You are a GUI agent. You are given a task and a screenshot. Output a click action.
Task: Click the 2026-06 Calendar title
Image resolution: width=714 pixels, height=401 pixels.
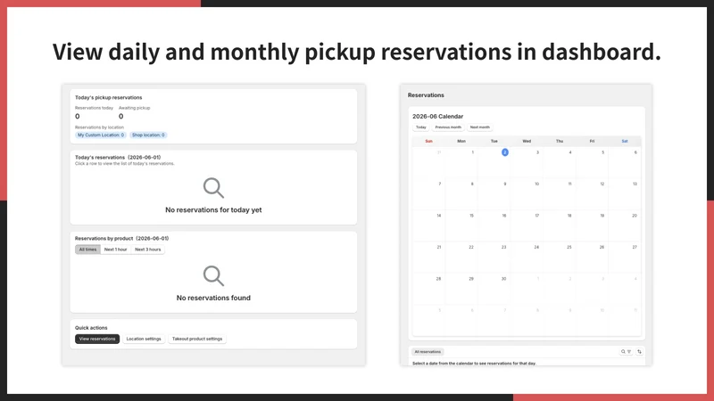click(x=437, y=117)
